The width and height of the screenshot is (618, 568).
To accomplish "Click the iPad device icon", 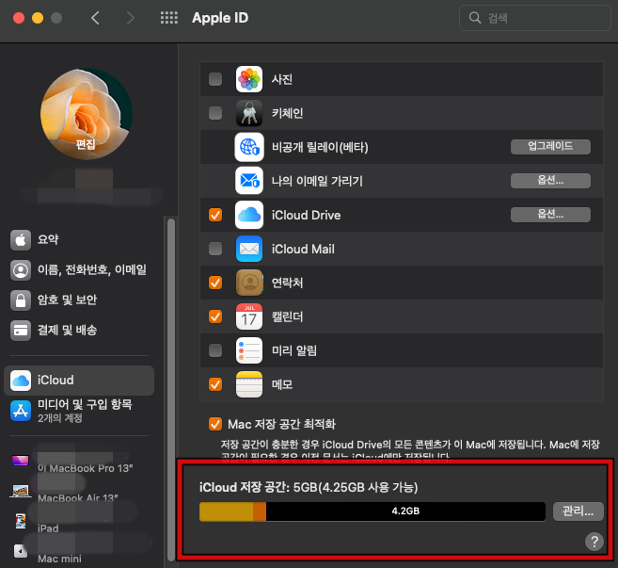I will click(x=21, y=521).
